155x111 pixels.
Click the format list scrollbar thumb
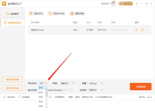[46, 92]
